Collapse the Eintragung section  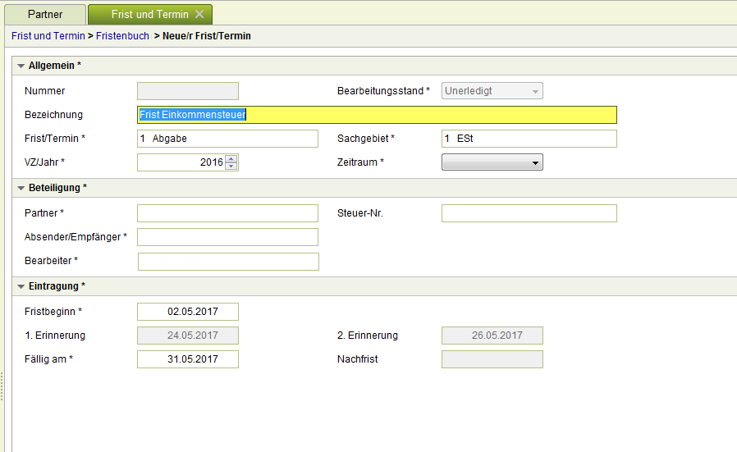point(21,286)
